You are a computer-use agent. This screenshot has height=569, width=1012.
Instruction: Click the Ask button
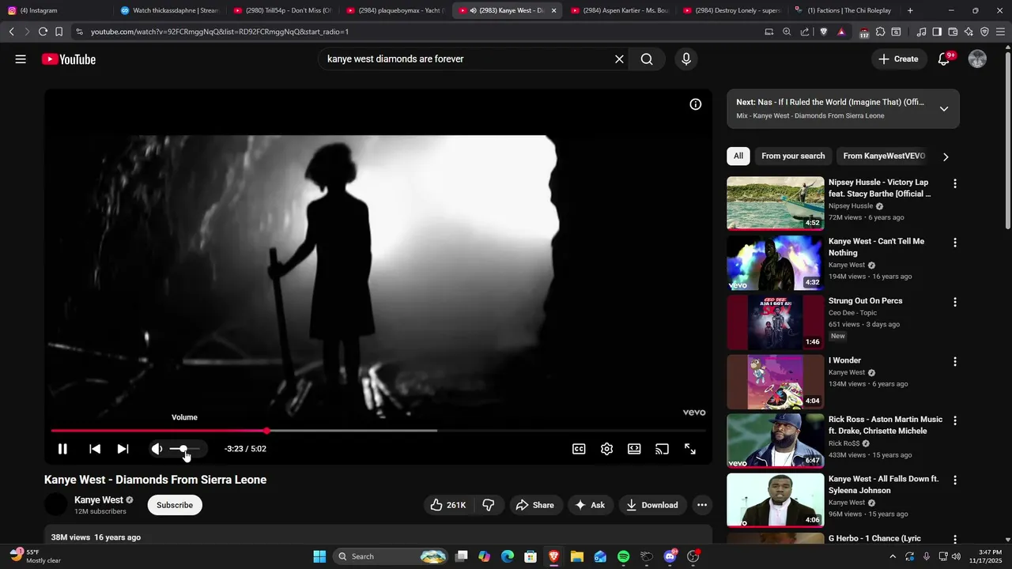pos(590,505)
